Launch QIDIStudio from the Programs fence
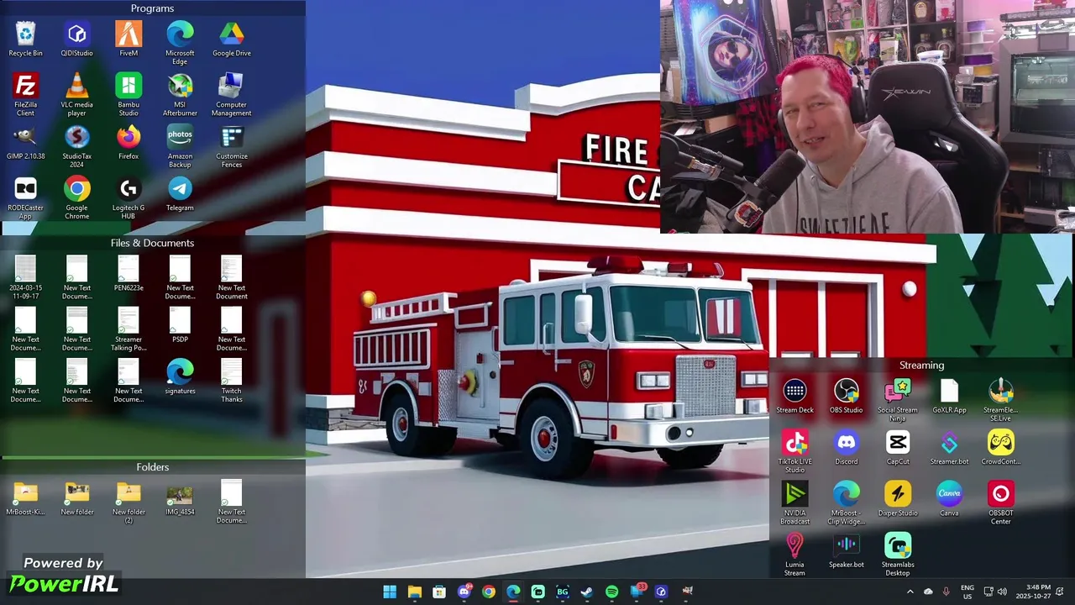The height and width of the screenshot is (605, 1075). [77, 39]
